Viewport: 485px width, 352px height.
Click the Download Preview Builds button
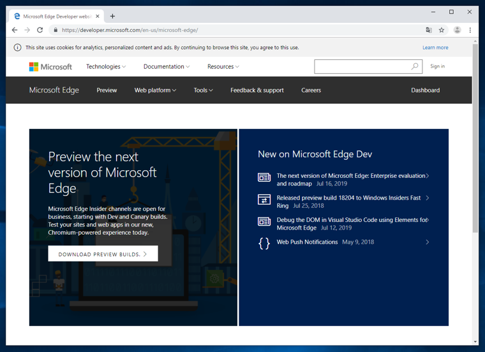pos(103,253)
